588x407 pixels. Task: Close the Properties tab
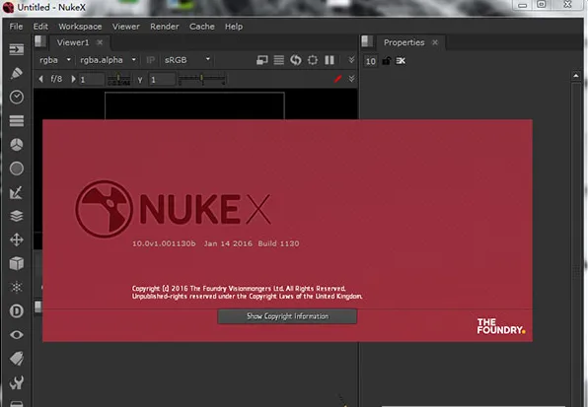435,42
